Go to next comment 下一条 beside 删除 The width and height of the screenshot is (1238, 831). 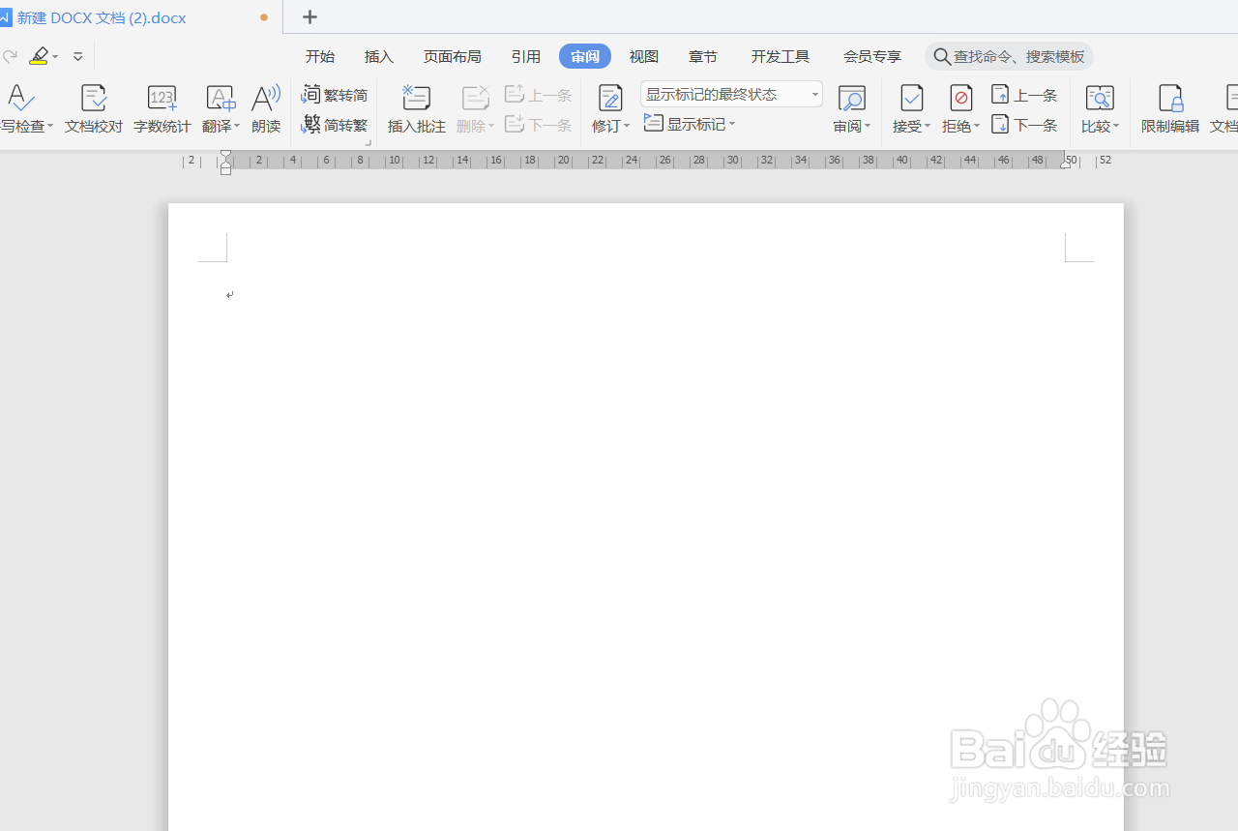pos(539,125)
